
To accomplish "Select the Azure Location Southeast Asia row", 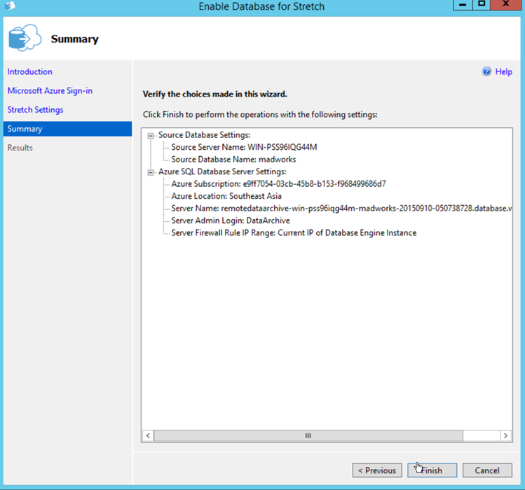I will pos(226,196).
